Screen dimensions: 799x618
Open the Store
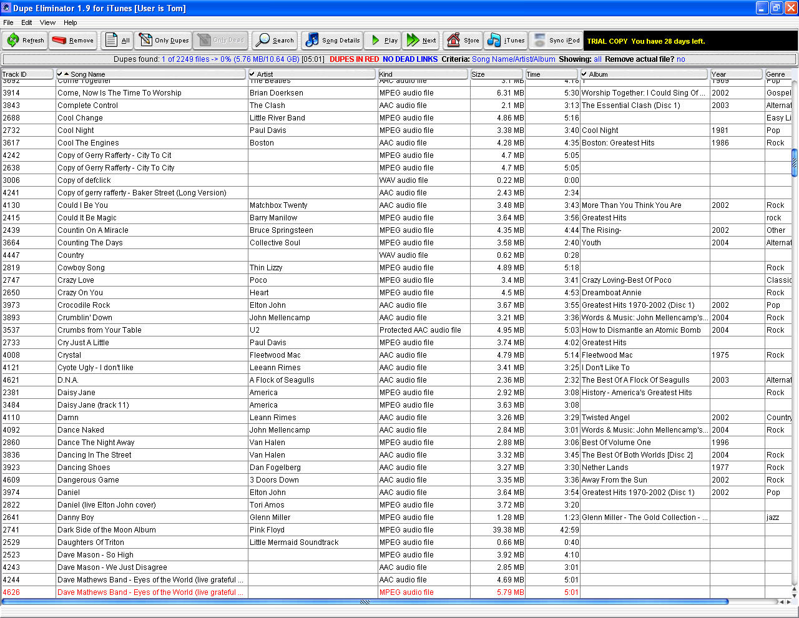coord(463,41)
